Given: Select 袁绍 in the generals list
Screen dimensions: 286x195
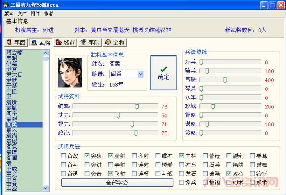Looking at the screenshot, I should coord(12,141).
